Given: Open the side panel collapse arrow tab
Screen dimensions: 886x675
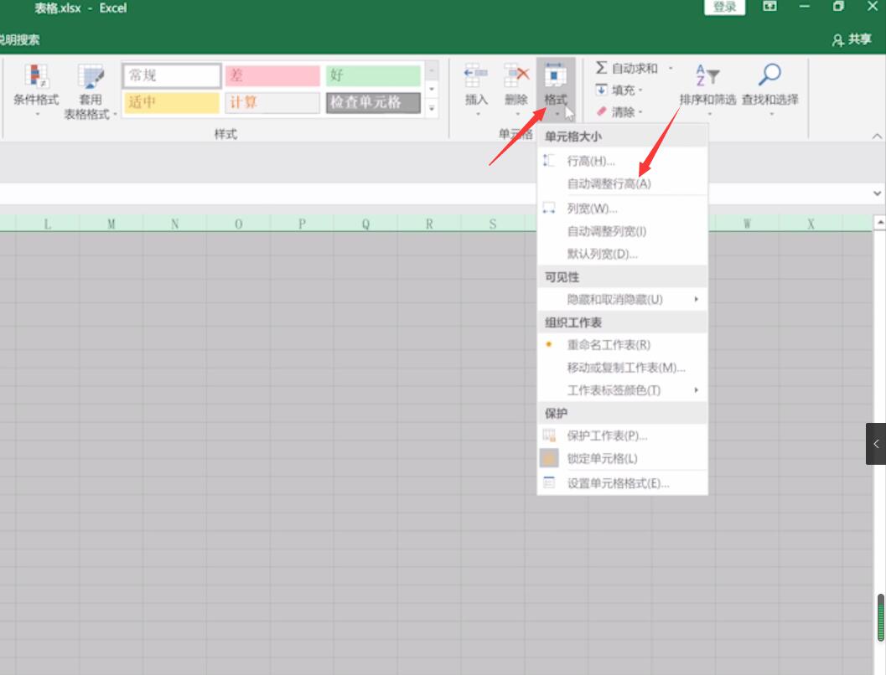Looking at the screenshot, I should click(876, 444).
